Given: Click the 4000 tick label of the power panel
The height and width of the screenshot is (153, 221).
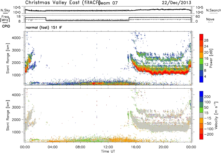Looking at the screenshot, I should (16, 38).
